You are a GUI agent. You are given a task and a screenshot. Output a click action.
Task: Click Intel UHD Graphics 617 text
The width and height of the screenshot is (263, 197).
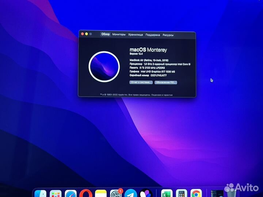158,72
